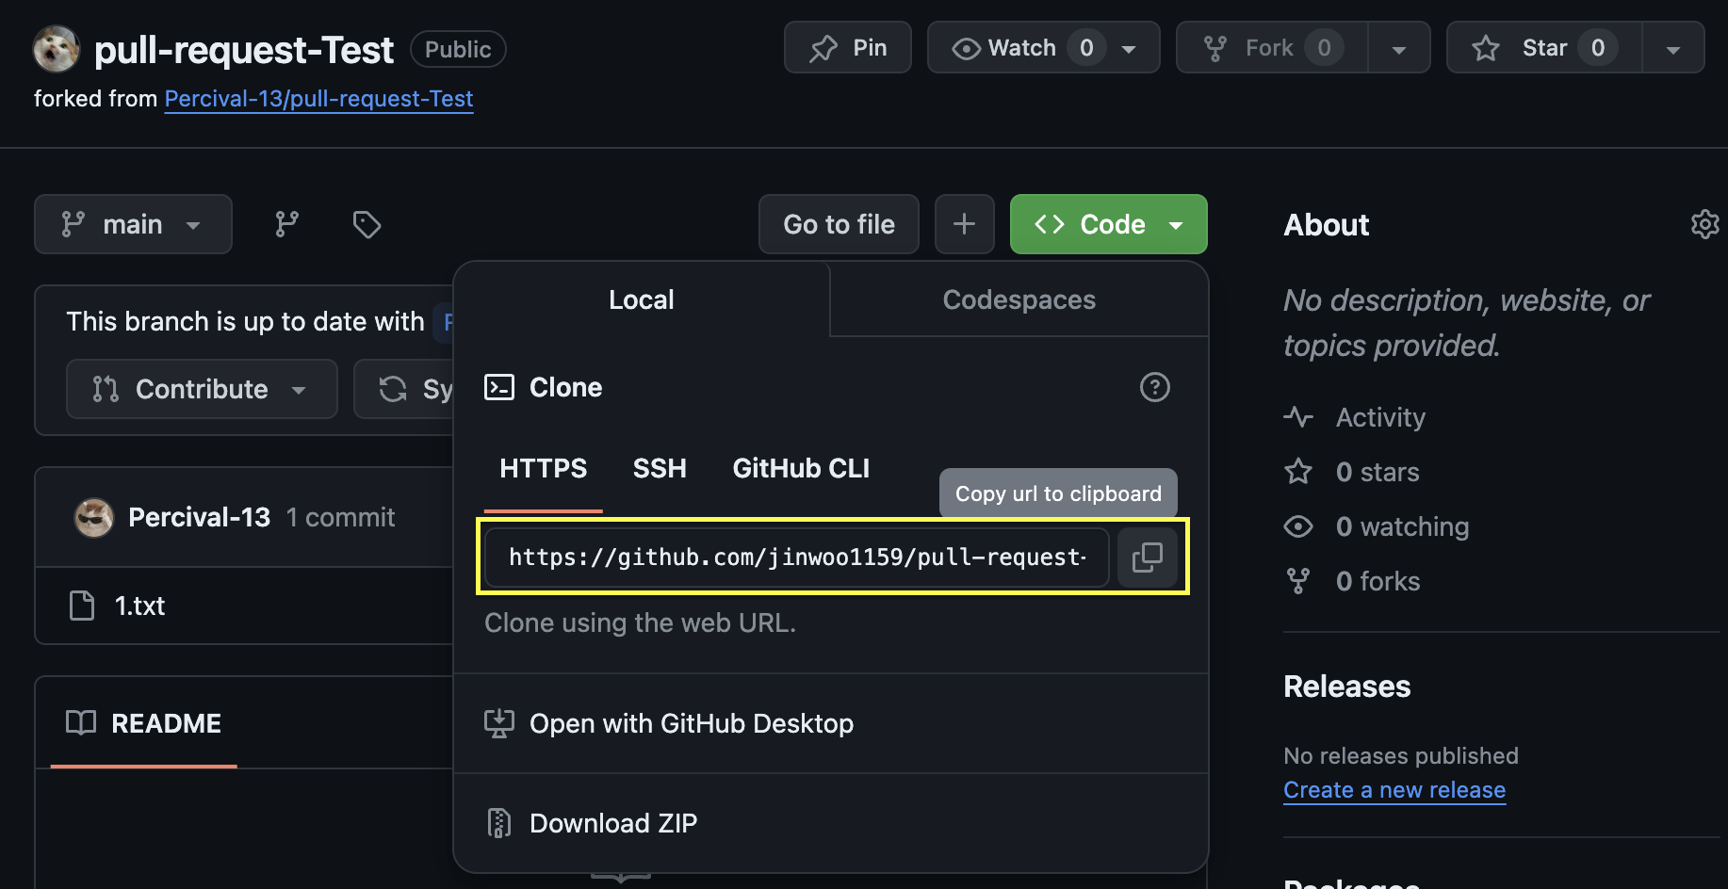This screenshot has height=889, width=1728.
Task: Switch to the Codespaces tab
Action: (x=1019, y=299)
